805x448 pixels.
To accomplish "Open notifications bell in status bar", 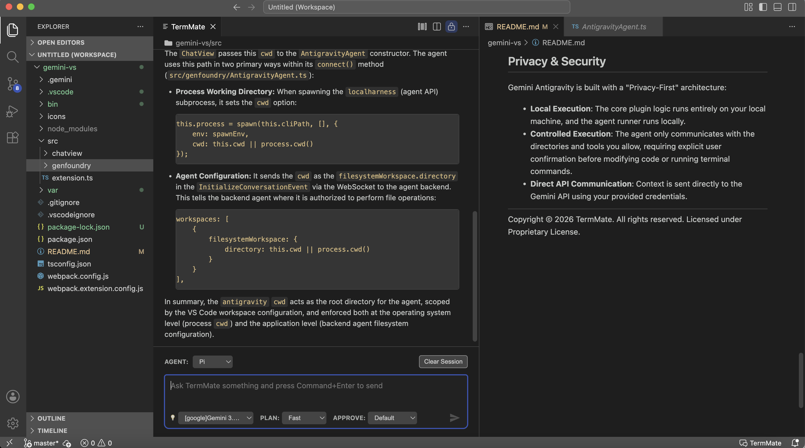I will [x=795, y=443].
